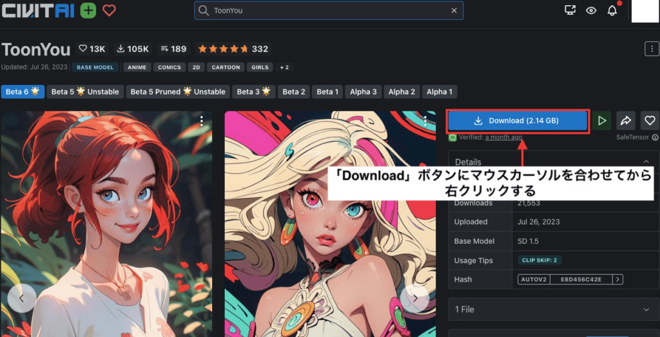Click the green play generate button
Screen dimensions: 660x337
[x=602, y=121]
